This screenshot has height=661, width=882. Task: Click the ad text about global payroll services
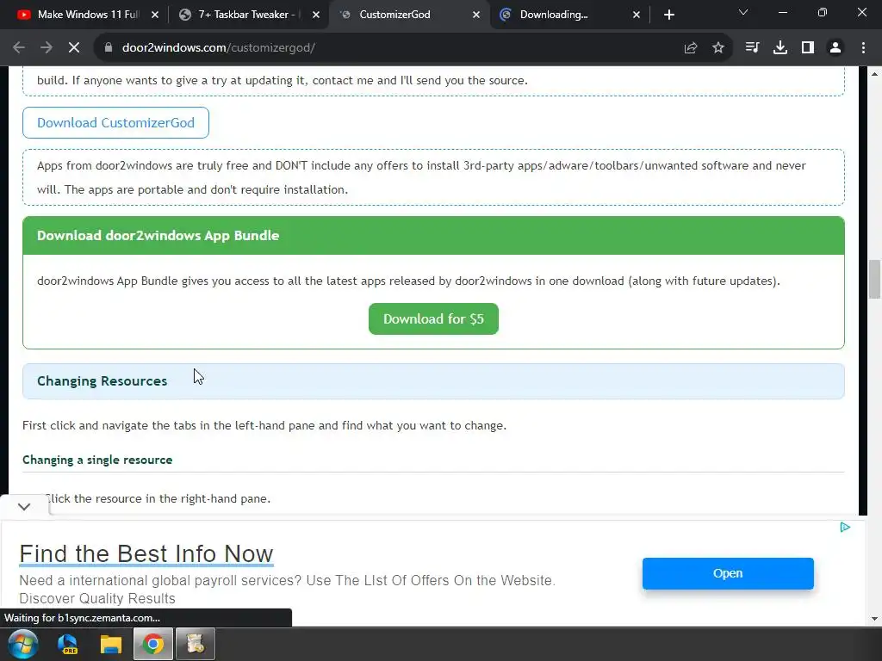pyautogui.click(x=287, y=589)
